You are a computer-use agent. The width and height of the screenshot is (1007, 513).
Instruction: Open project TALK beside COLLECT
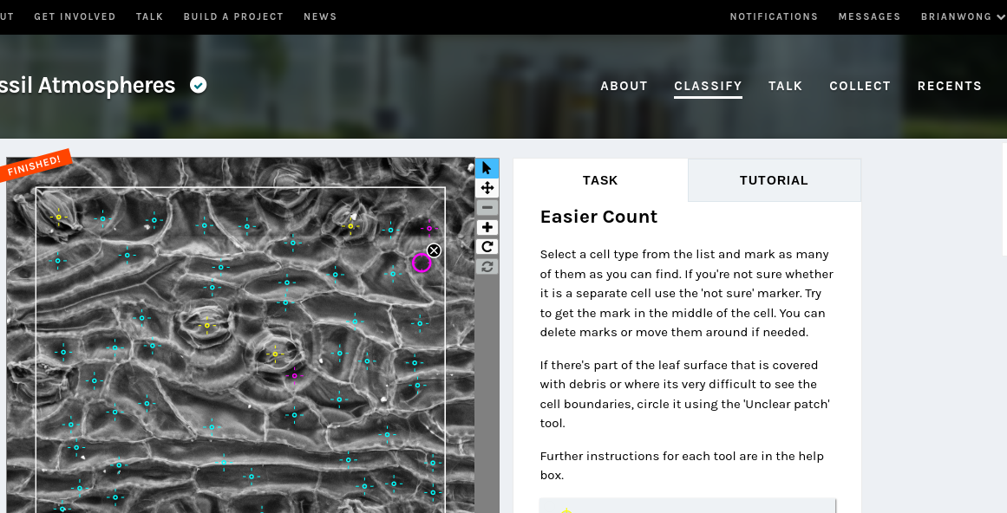(786, 86)
